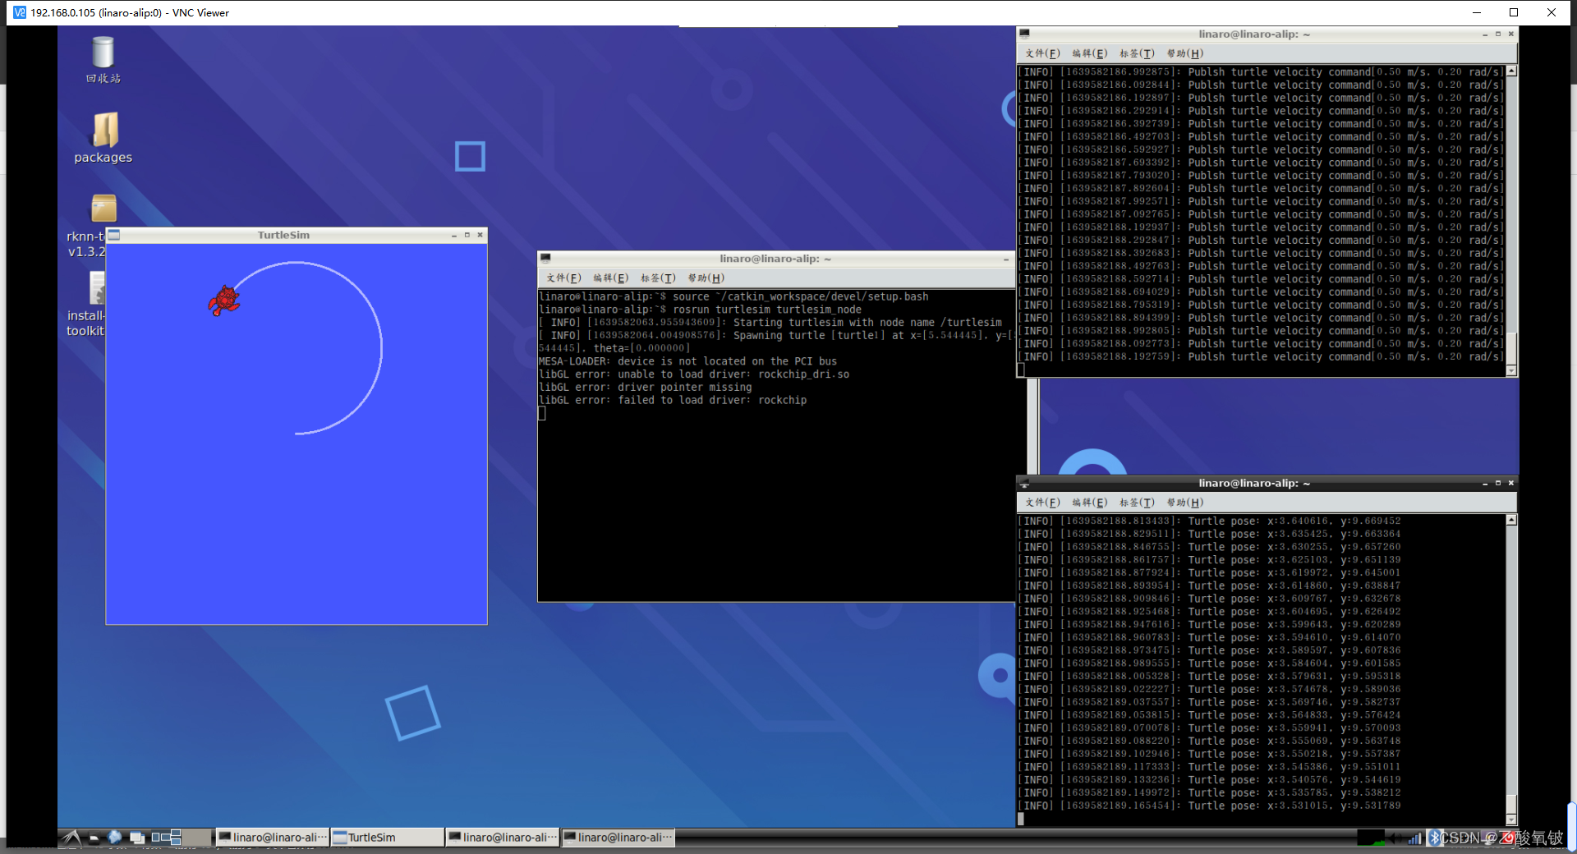The height and width of the screenshot is (854, 1577).
Task: Open 文件(F) menu in top-right terminal
Action: (x=1042, y=53)
